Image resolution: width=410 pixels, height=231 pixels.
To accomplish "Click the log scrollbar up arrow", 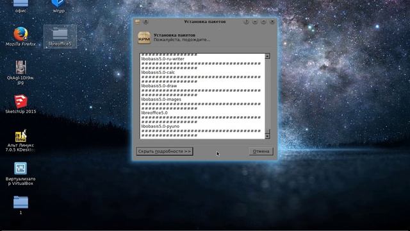I will [267, 56].
